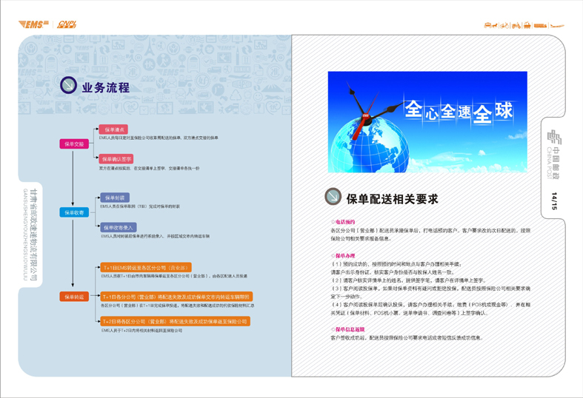Viewport: 583px width, 398px height.
Task: Click the T+2日将各区分公司 orange box
Action: pyautogui.click(x=175, y=321)
